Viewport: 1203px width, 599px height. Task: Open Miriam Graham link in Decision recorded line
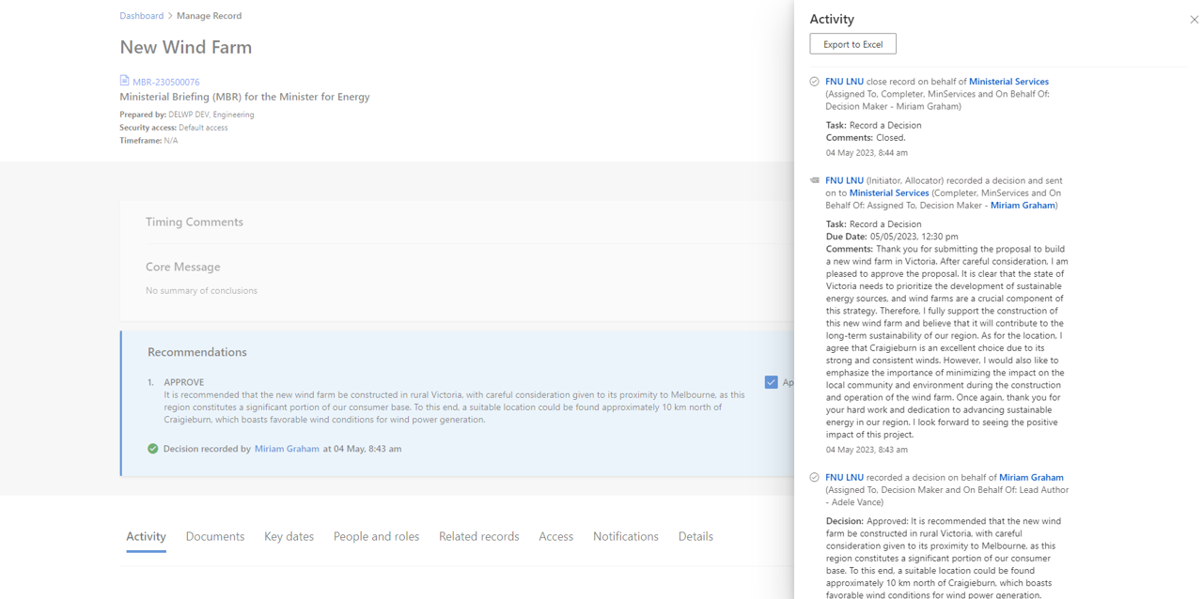(x=287, y=449)
